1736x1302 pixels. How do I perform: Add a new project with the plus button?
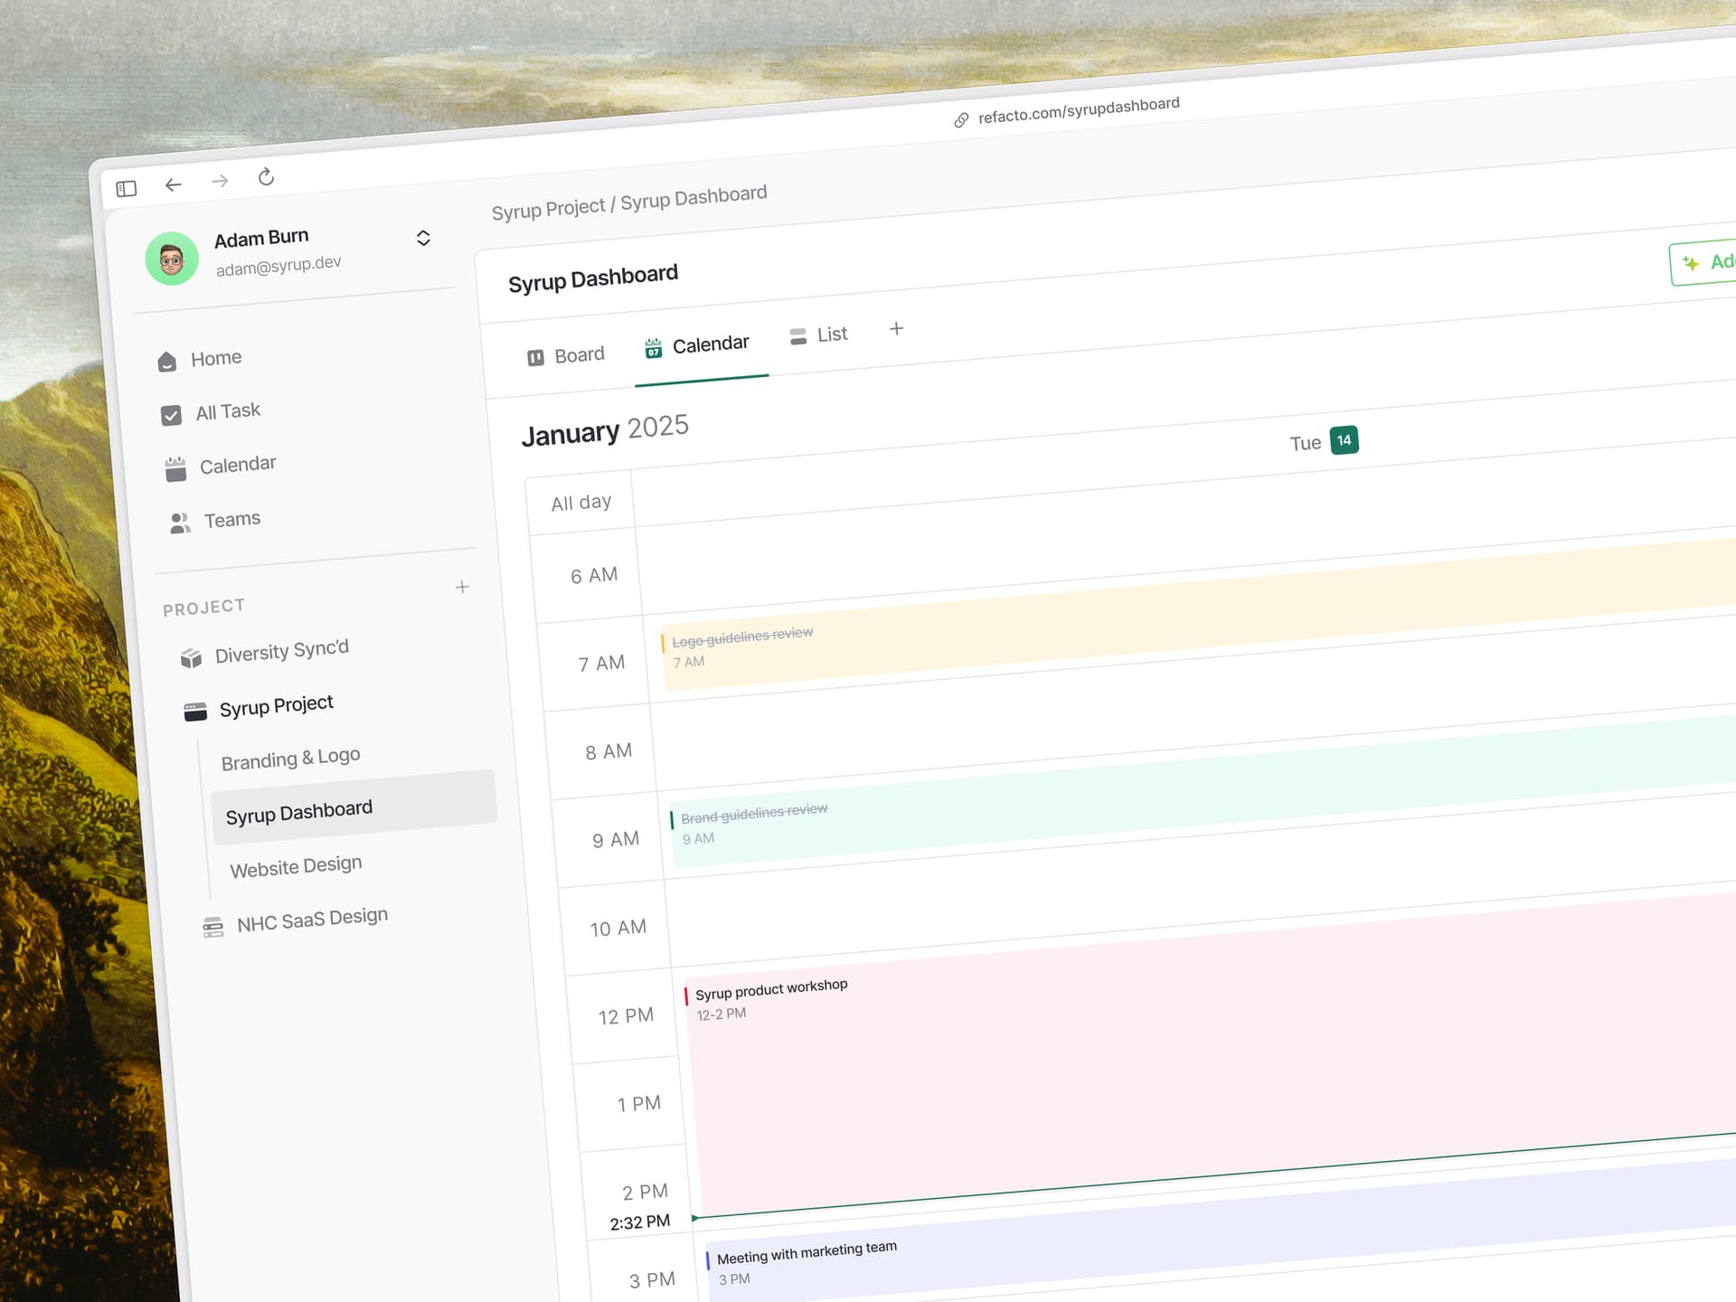click(x=463, y=586)
